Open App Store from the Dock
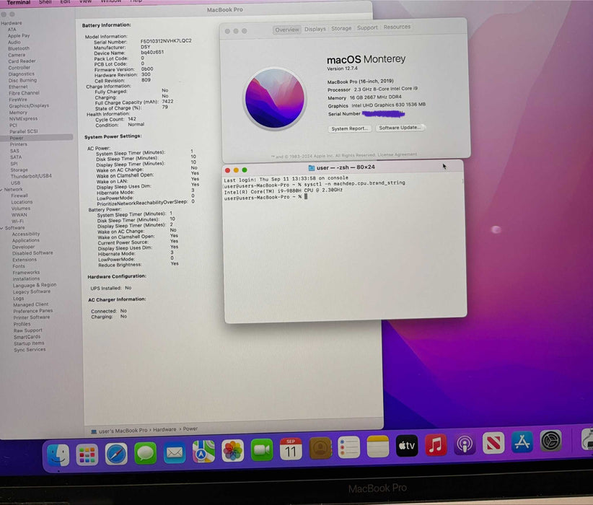 tap(522, 442)
